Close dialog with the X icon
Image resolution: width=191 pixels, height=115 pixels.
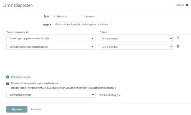pyautogui.click(x=187, y=5)
